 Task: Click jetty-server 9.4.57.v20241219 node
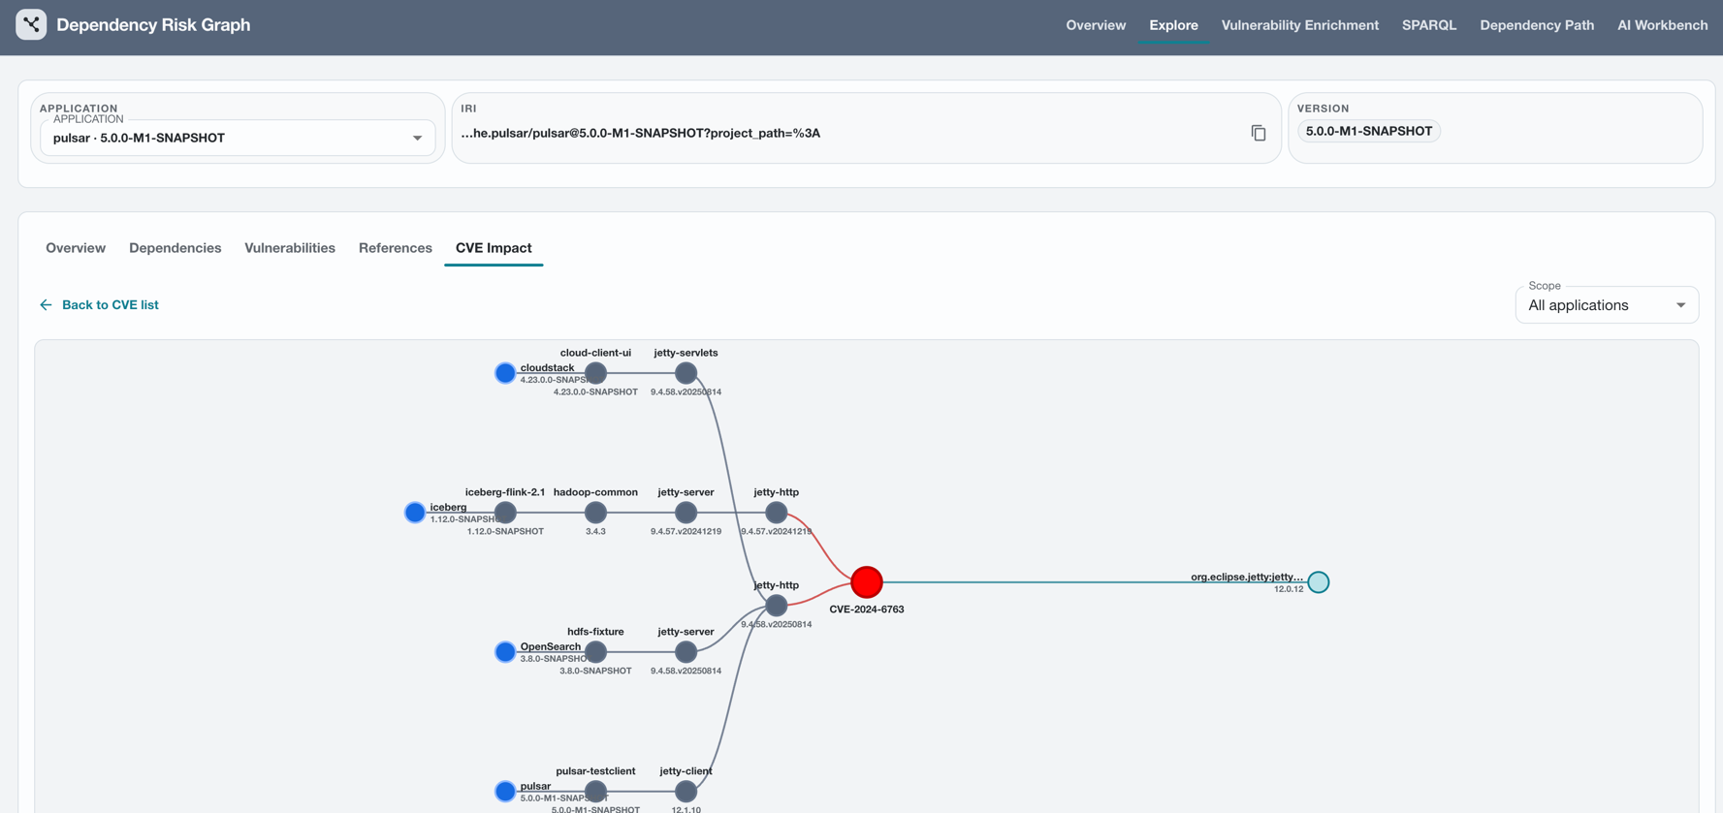686,513
